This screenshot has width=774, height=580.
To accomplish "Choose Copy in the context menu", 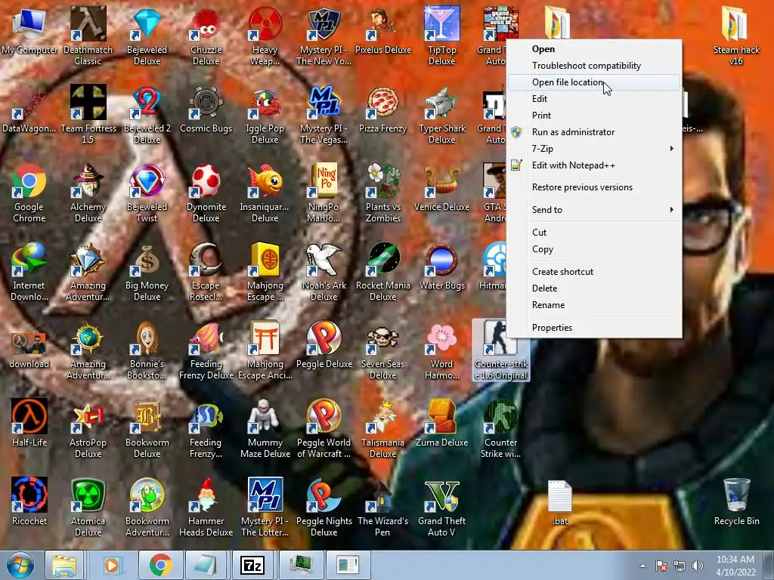I will point(594,249).
